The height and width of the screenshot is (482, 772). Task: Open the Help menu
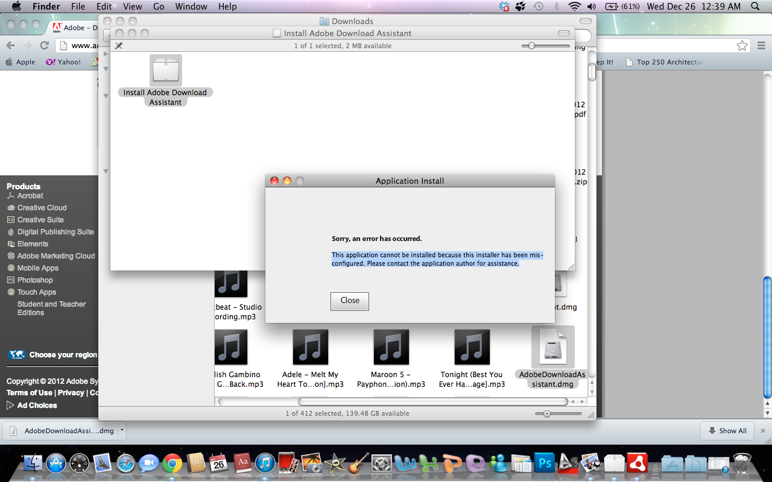click(227, 7)
